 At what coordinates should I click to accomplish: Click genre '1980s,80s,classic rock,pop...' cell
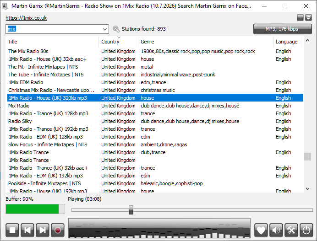[x=198, y=51]
